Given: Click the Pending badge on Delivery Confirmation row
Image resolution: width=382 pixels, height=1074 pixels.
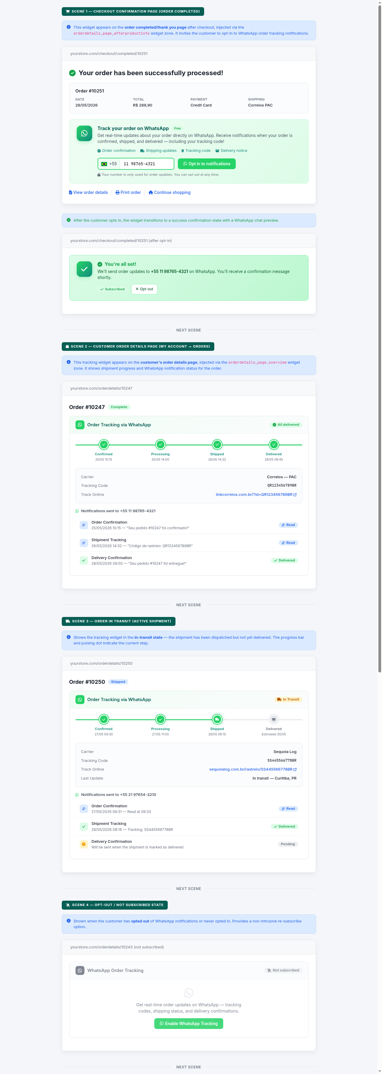Looking at the screenshot, I should point(288,844).
